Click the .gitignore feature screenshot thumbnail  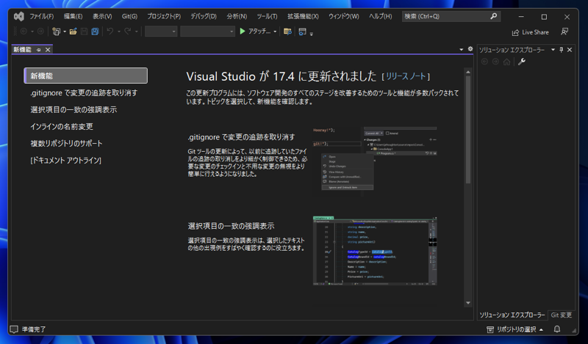pos(375,161)
